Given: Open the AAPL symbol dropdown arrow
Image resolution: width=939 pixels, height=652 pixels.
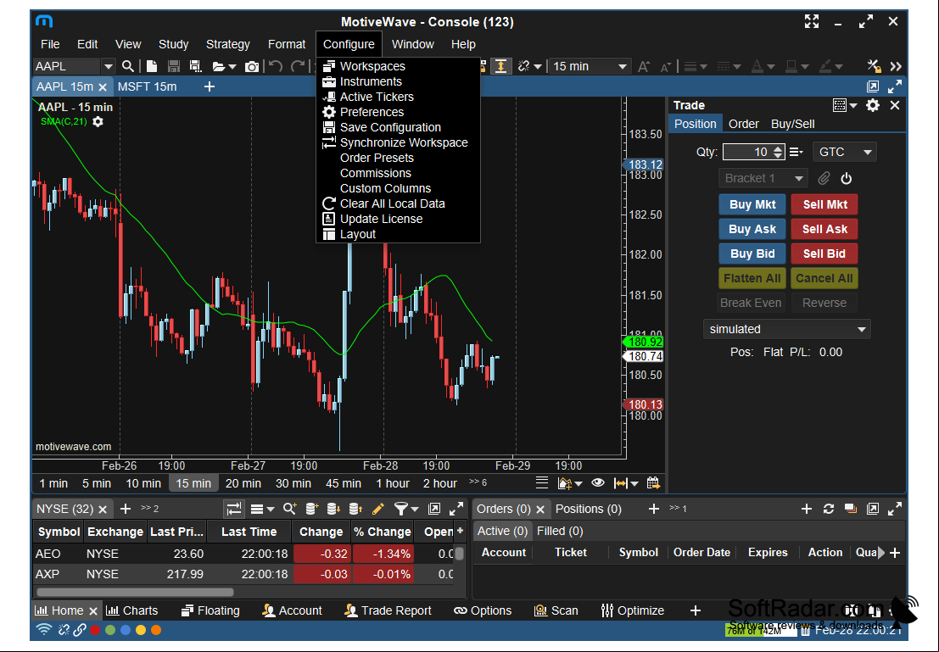Looking at the screenshot, I should click(x=109, y=66).
